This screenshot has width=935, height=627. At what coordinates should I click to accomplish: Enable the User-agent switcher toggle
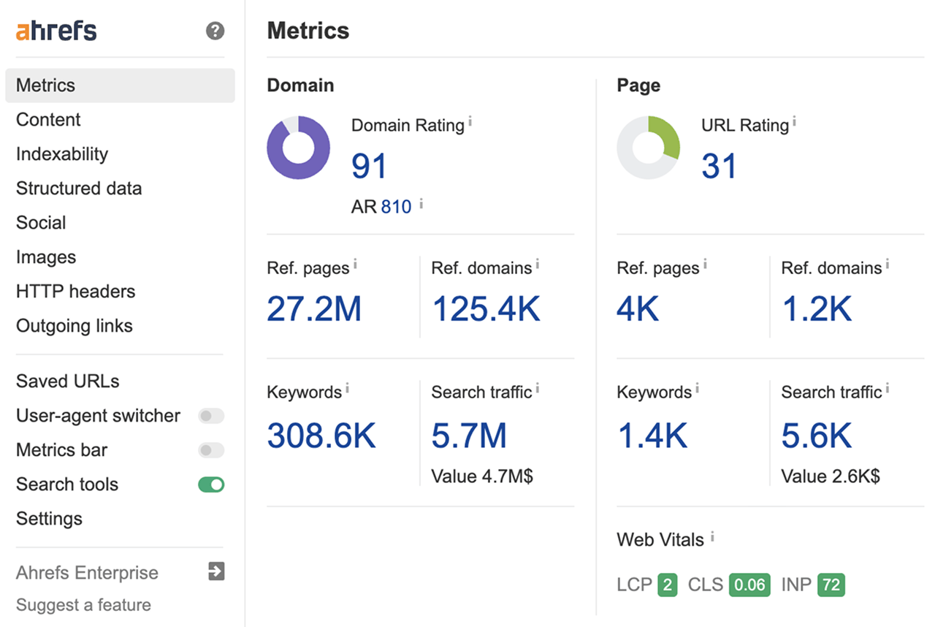click(x=210, y=416)
